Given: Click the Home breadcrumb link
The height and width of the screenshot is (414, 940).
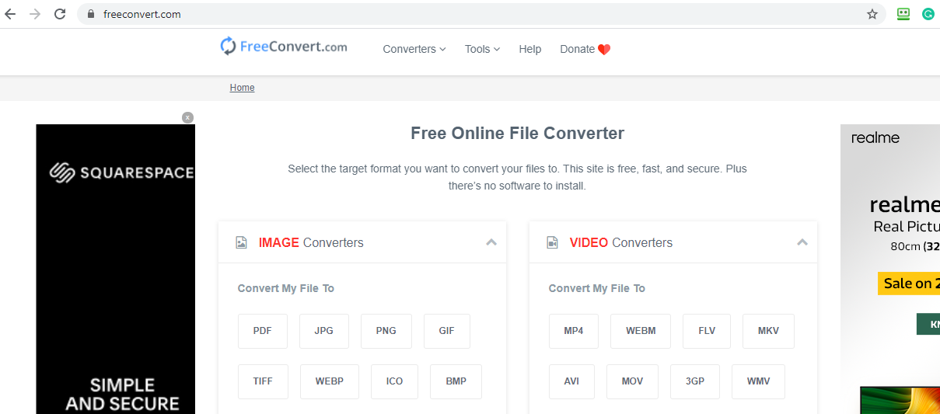Looking at the screenshot, I should 242,88.
